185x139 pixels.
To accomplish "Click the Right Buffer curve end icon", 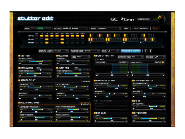I will click(163, 75).
